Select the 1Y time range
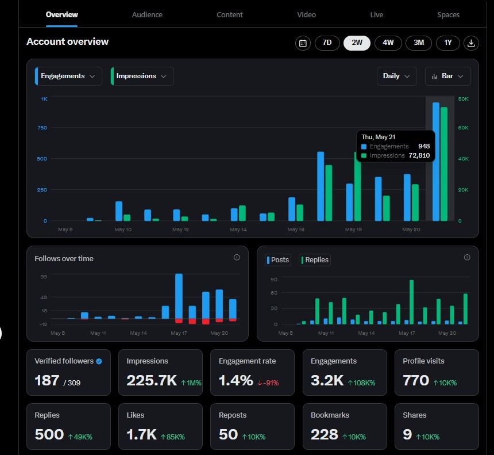 click(447, 43)
